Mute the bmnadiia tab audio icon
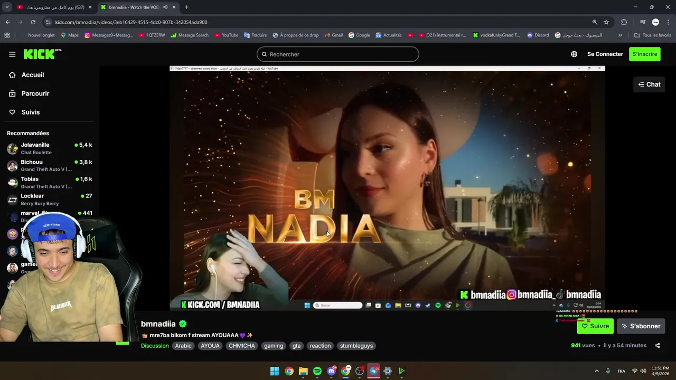Viewport: 676px width, 380px height. point(165,7)
